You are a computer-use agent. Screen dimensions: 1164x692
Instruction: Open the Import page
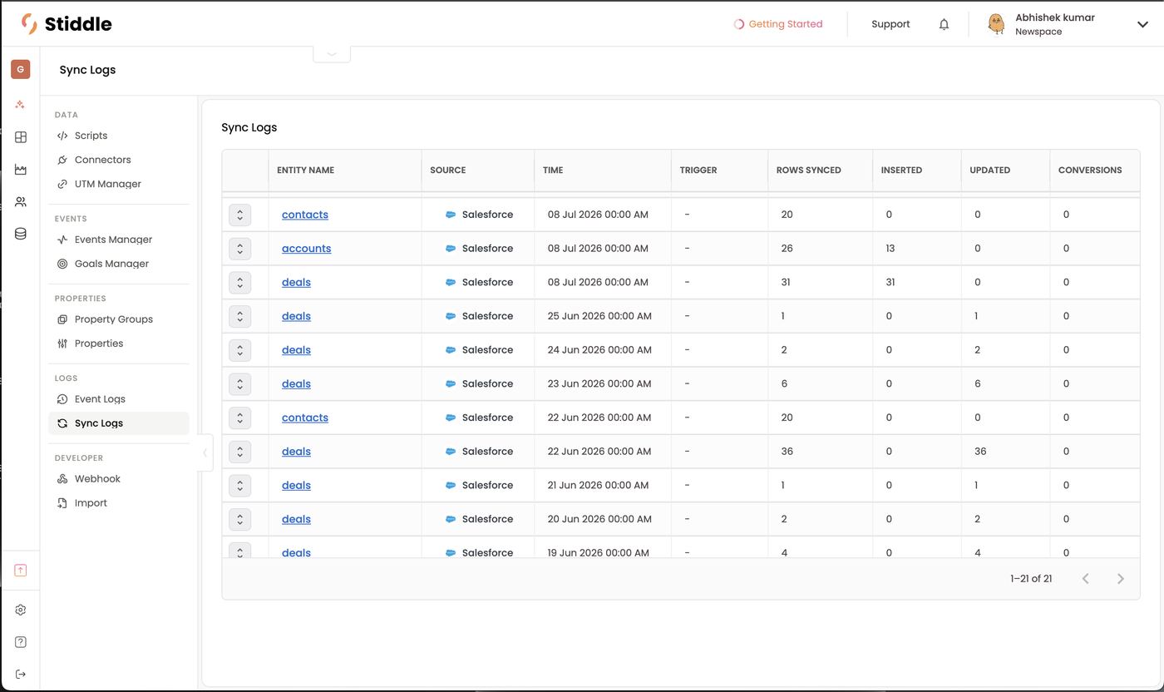[119, 503]
